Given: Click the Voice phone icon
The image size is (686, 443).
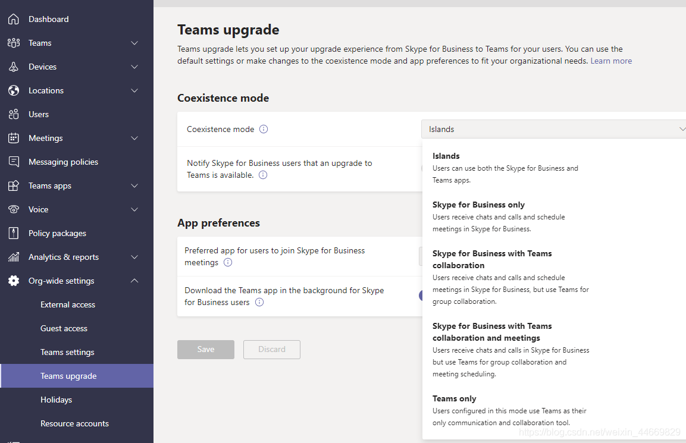Looking at the screenshot, I should (14, 209).
